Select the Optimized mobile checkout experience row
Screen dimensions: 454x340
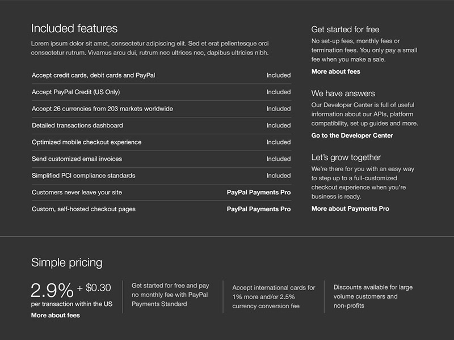click(x=86, y=142)
